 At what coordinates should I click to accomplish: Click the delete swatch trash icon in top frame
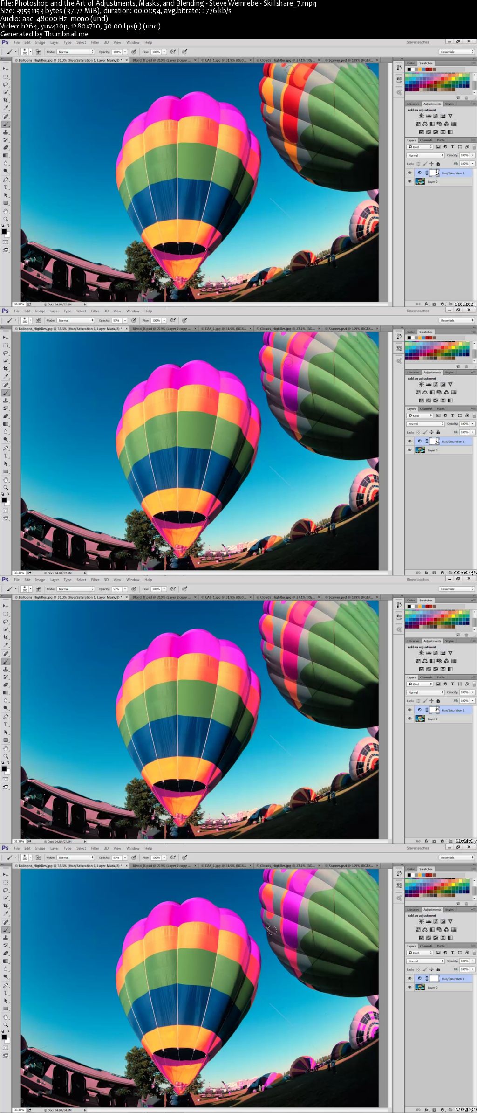click(x=466, y=98)
